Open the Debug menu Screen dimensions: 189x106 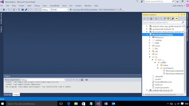pyautogui.click(x=37, y=6)
